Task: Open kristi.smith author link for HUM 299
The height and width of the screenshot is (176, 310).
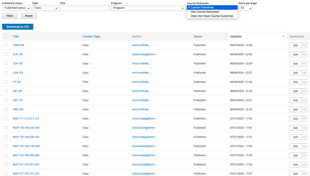Action: pyautogui.click(x=141, y=45)
